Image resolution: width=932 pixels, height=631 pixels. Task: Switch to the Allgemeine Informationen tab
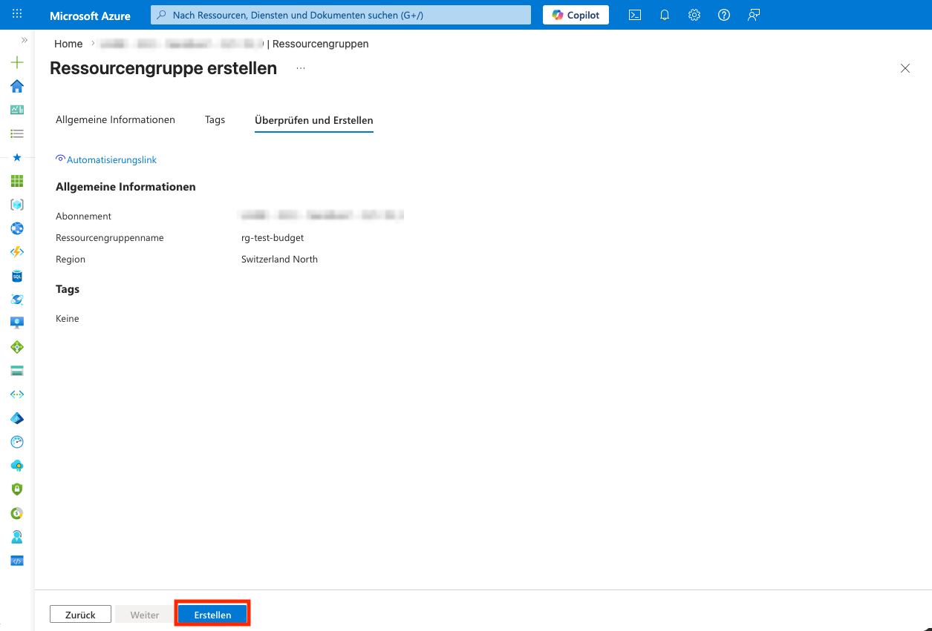pyautogui.click(x=115, y=120)
